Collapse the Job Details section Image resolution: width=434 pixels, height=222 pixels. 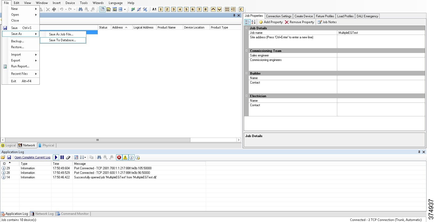[246, 28]
